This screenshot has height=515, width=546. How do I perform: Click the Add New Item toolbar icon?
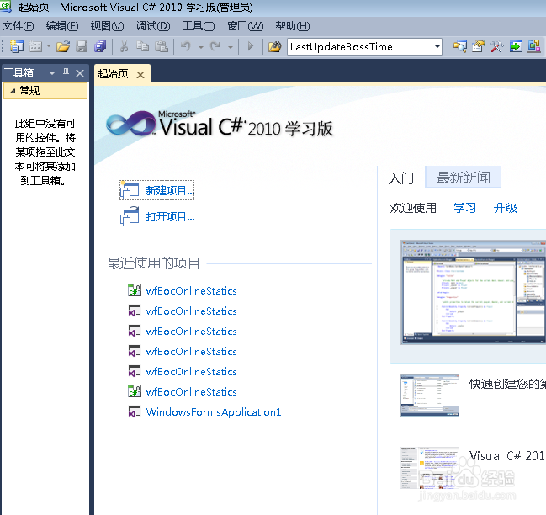pyautogui.click(x=35, y=46)
